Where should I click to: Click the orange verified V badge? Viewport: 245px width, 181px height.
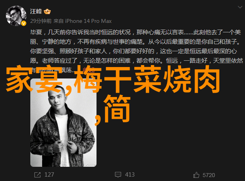pyautogui.click(x=24, y=24)
